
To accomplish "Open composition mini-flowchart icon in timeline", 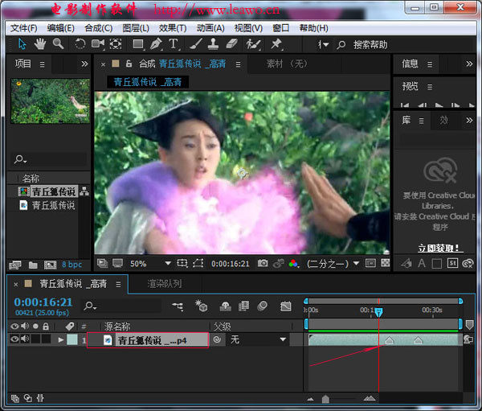I will pos(178,306).
